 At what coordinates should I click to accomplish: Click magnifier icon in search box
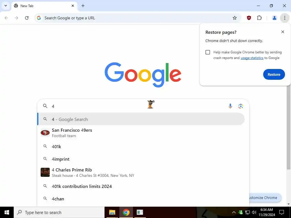pyautogui.click(x=45, y=106)
